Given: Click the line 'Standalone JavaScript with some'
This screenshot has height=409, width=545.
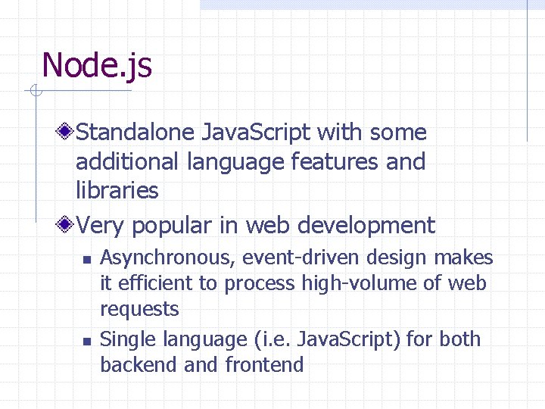Looking at the screenshot, I should [251, 133].
